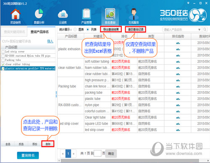Click the 确定 page jump button
210x163 pixels.
click(111, 154)
